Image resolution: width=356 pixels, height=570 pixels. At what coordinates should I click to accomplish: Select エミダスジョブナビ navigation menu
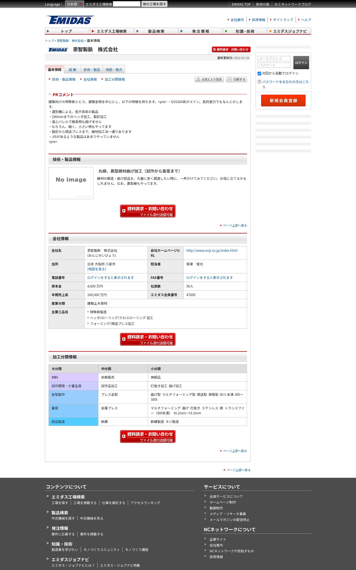[x=289, y=31]
